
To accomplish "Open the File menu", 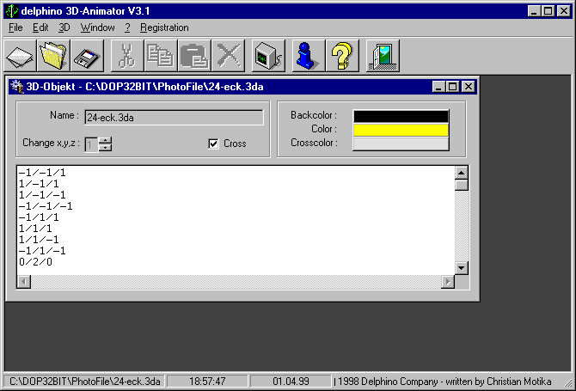I will pos(15,27).
